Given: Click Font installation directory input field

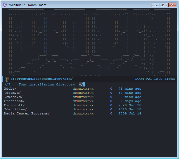Looking at the screenshot, I should click(82, 85).
